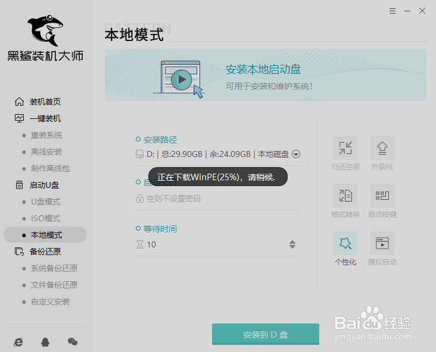436x352 pixels.
Task: Click the 等待时间 label
Action: [160, 229]
